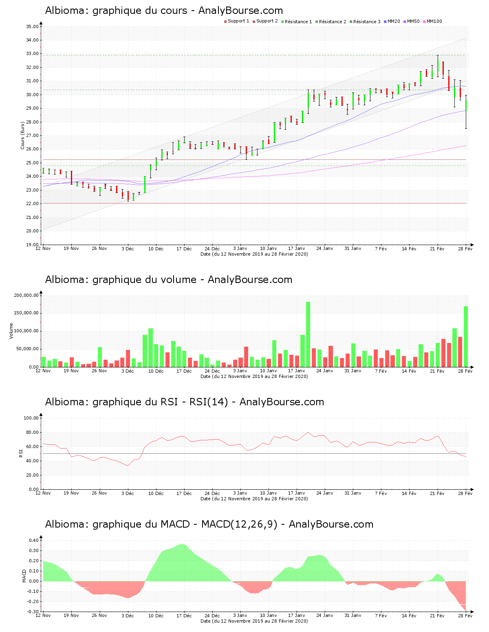Click the 40.00 value on RSI axis
This screenshot has height=632, width=489.
(32, 461)
